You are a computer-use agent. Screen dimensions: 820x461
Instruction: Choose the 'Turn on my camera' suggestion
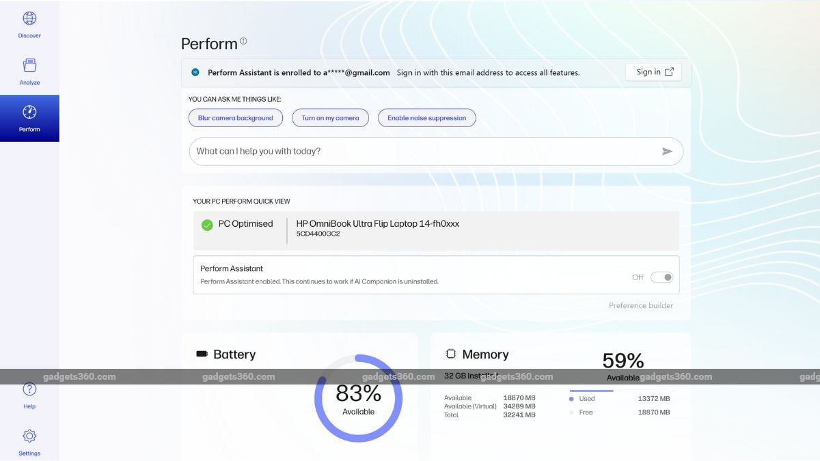coord(330,118)
